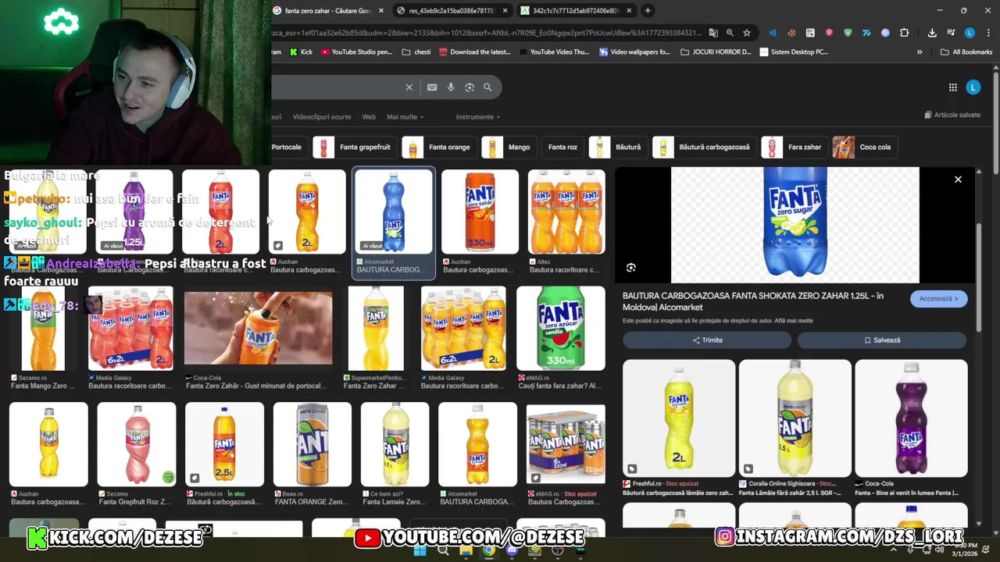Filter by 'Fara zahar' chip
The image size is (1000, 562).
[x=794, y=147]
